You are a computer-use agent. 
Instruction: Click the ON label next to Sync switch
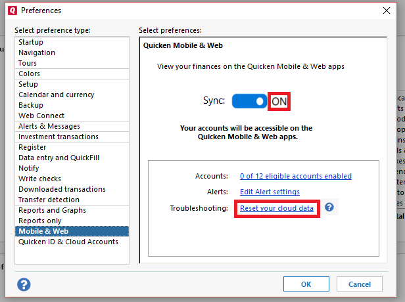[x=279, y=101]
